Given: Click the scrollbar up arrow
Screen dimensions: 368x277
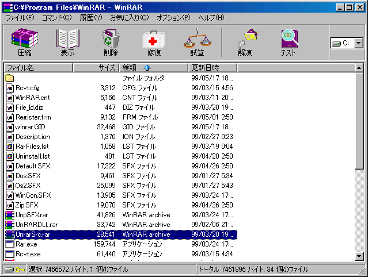Looking at the screenshot, I should coord(359,68).
